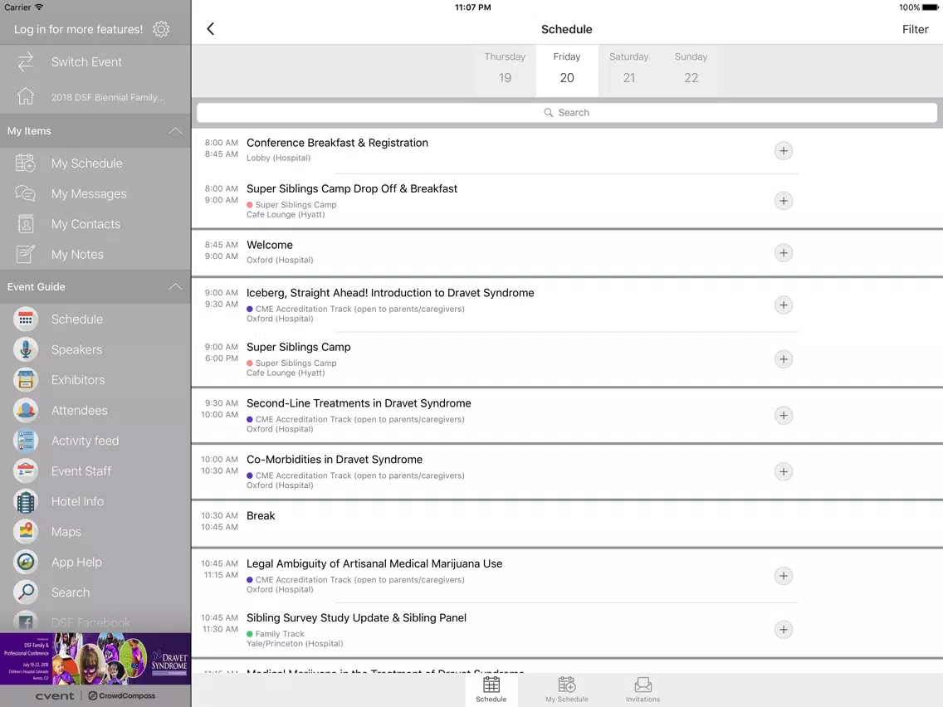
Task: Open DSF Facebook icon
Action: (x=25, y=622)
